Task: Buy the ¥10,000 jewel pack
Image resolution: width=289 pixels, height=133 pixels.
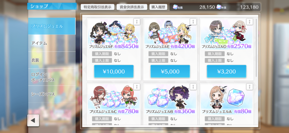Action: coord(114,71)
